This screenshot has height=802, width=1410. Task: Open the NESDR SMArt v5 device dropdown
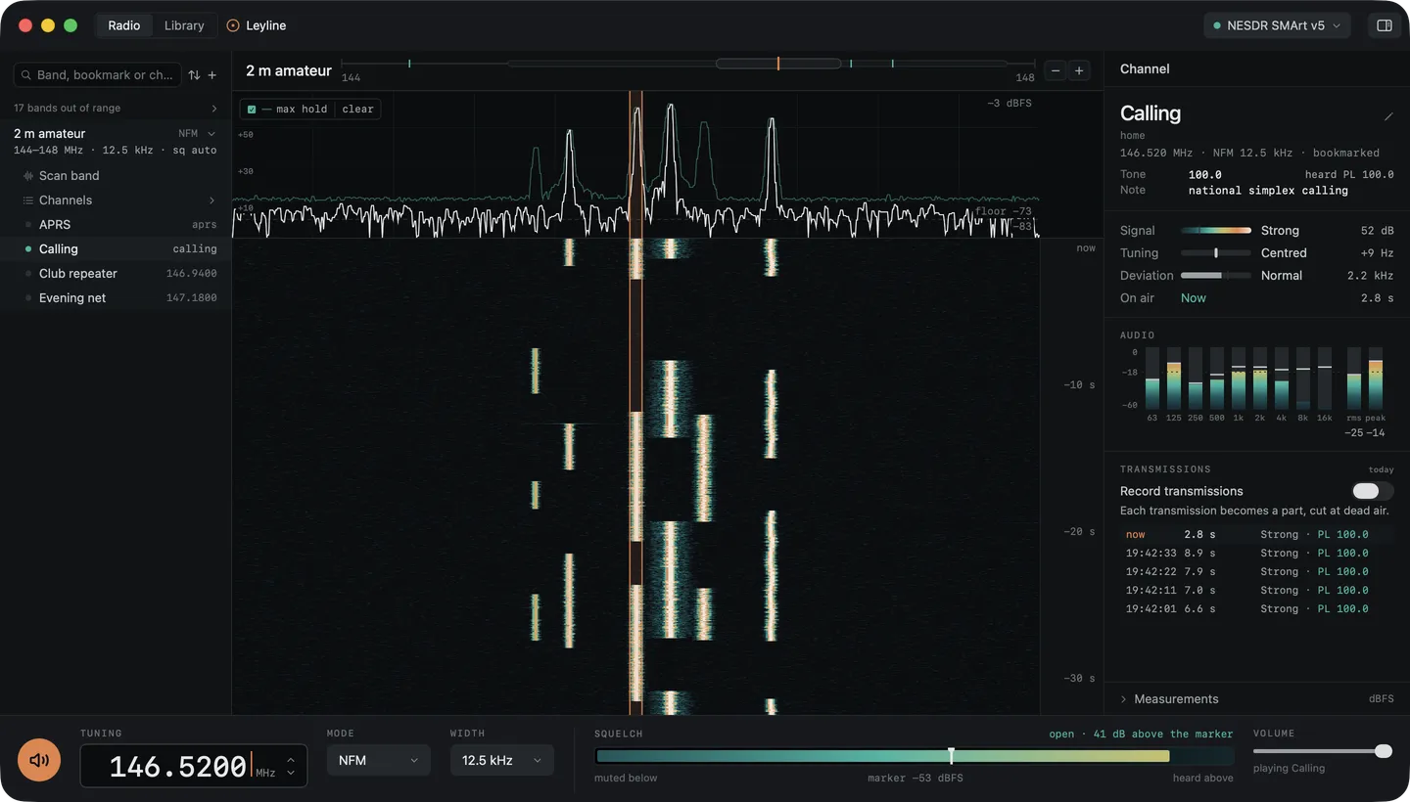click(x=1277, y=25)
